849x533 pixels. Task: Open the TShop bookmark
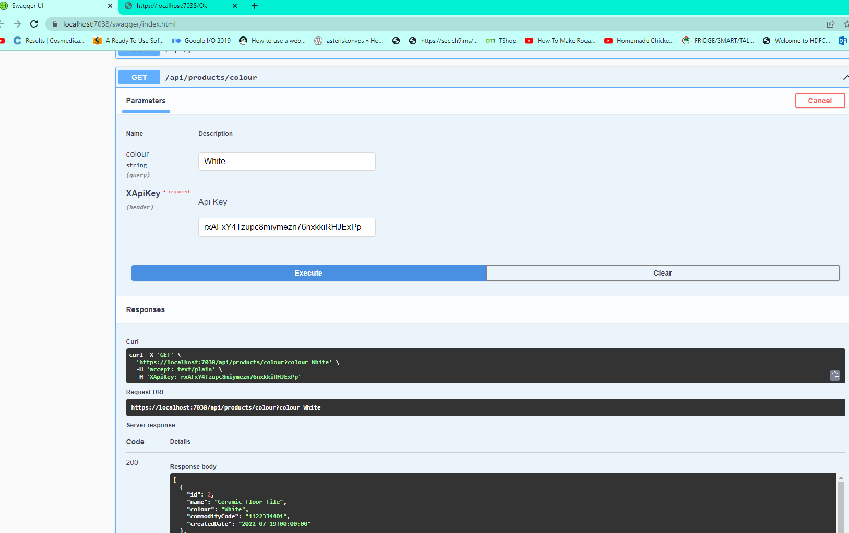[x=501, y=41]
